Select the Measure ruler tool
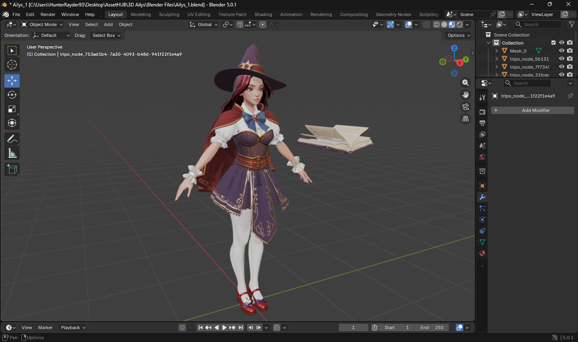Screen dimensions: 578x342 tap(12, 153)
